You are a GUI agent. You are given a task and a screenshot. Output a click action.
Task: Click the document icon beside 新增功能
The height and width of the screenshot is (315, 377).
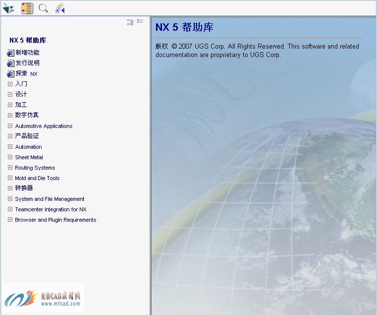tap(10, 53)
